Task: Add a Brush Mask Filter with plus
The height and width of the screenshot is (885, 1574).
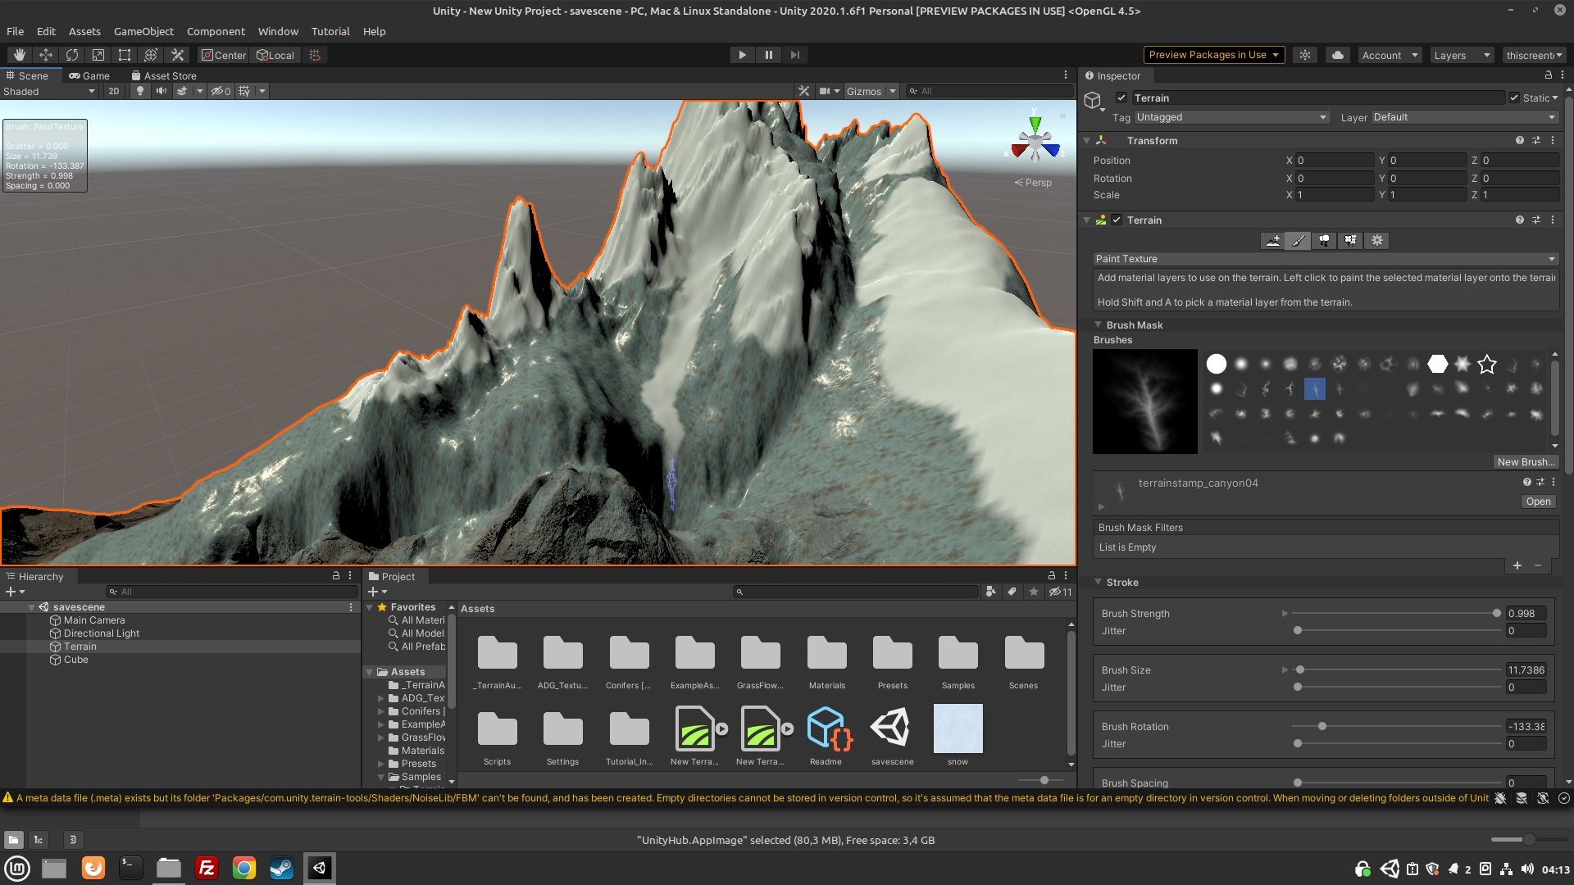Action: [1517, 565]
